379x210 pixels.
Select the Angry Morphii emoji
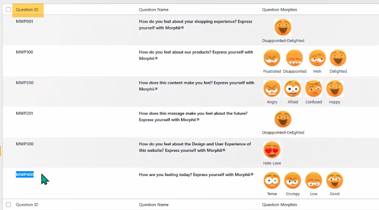[x=272, y=89]
